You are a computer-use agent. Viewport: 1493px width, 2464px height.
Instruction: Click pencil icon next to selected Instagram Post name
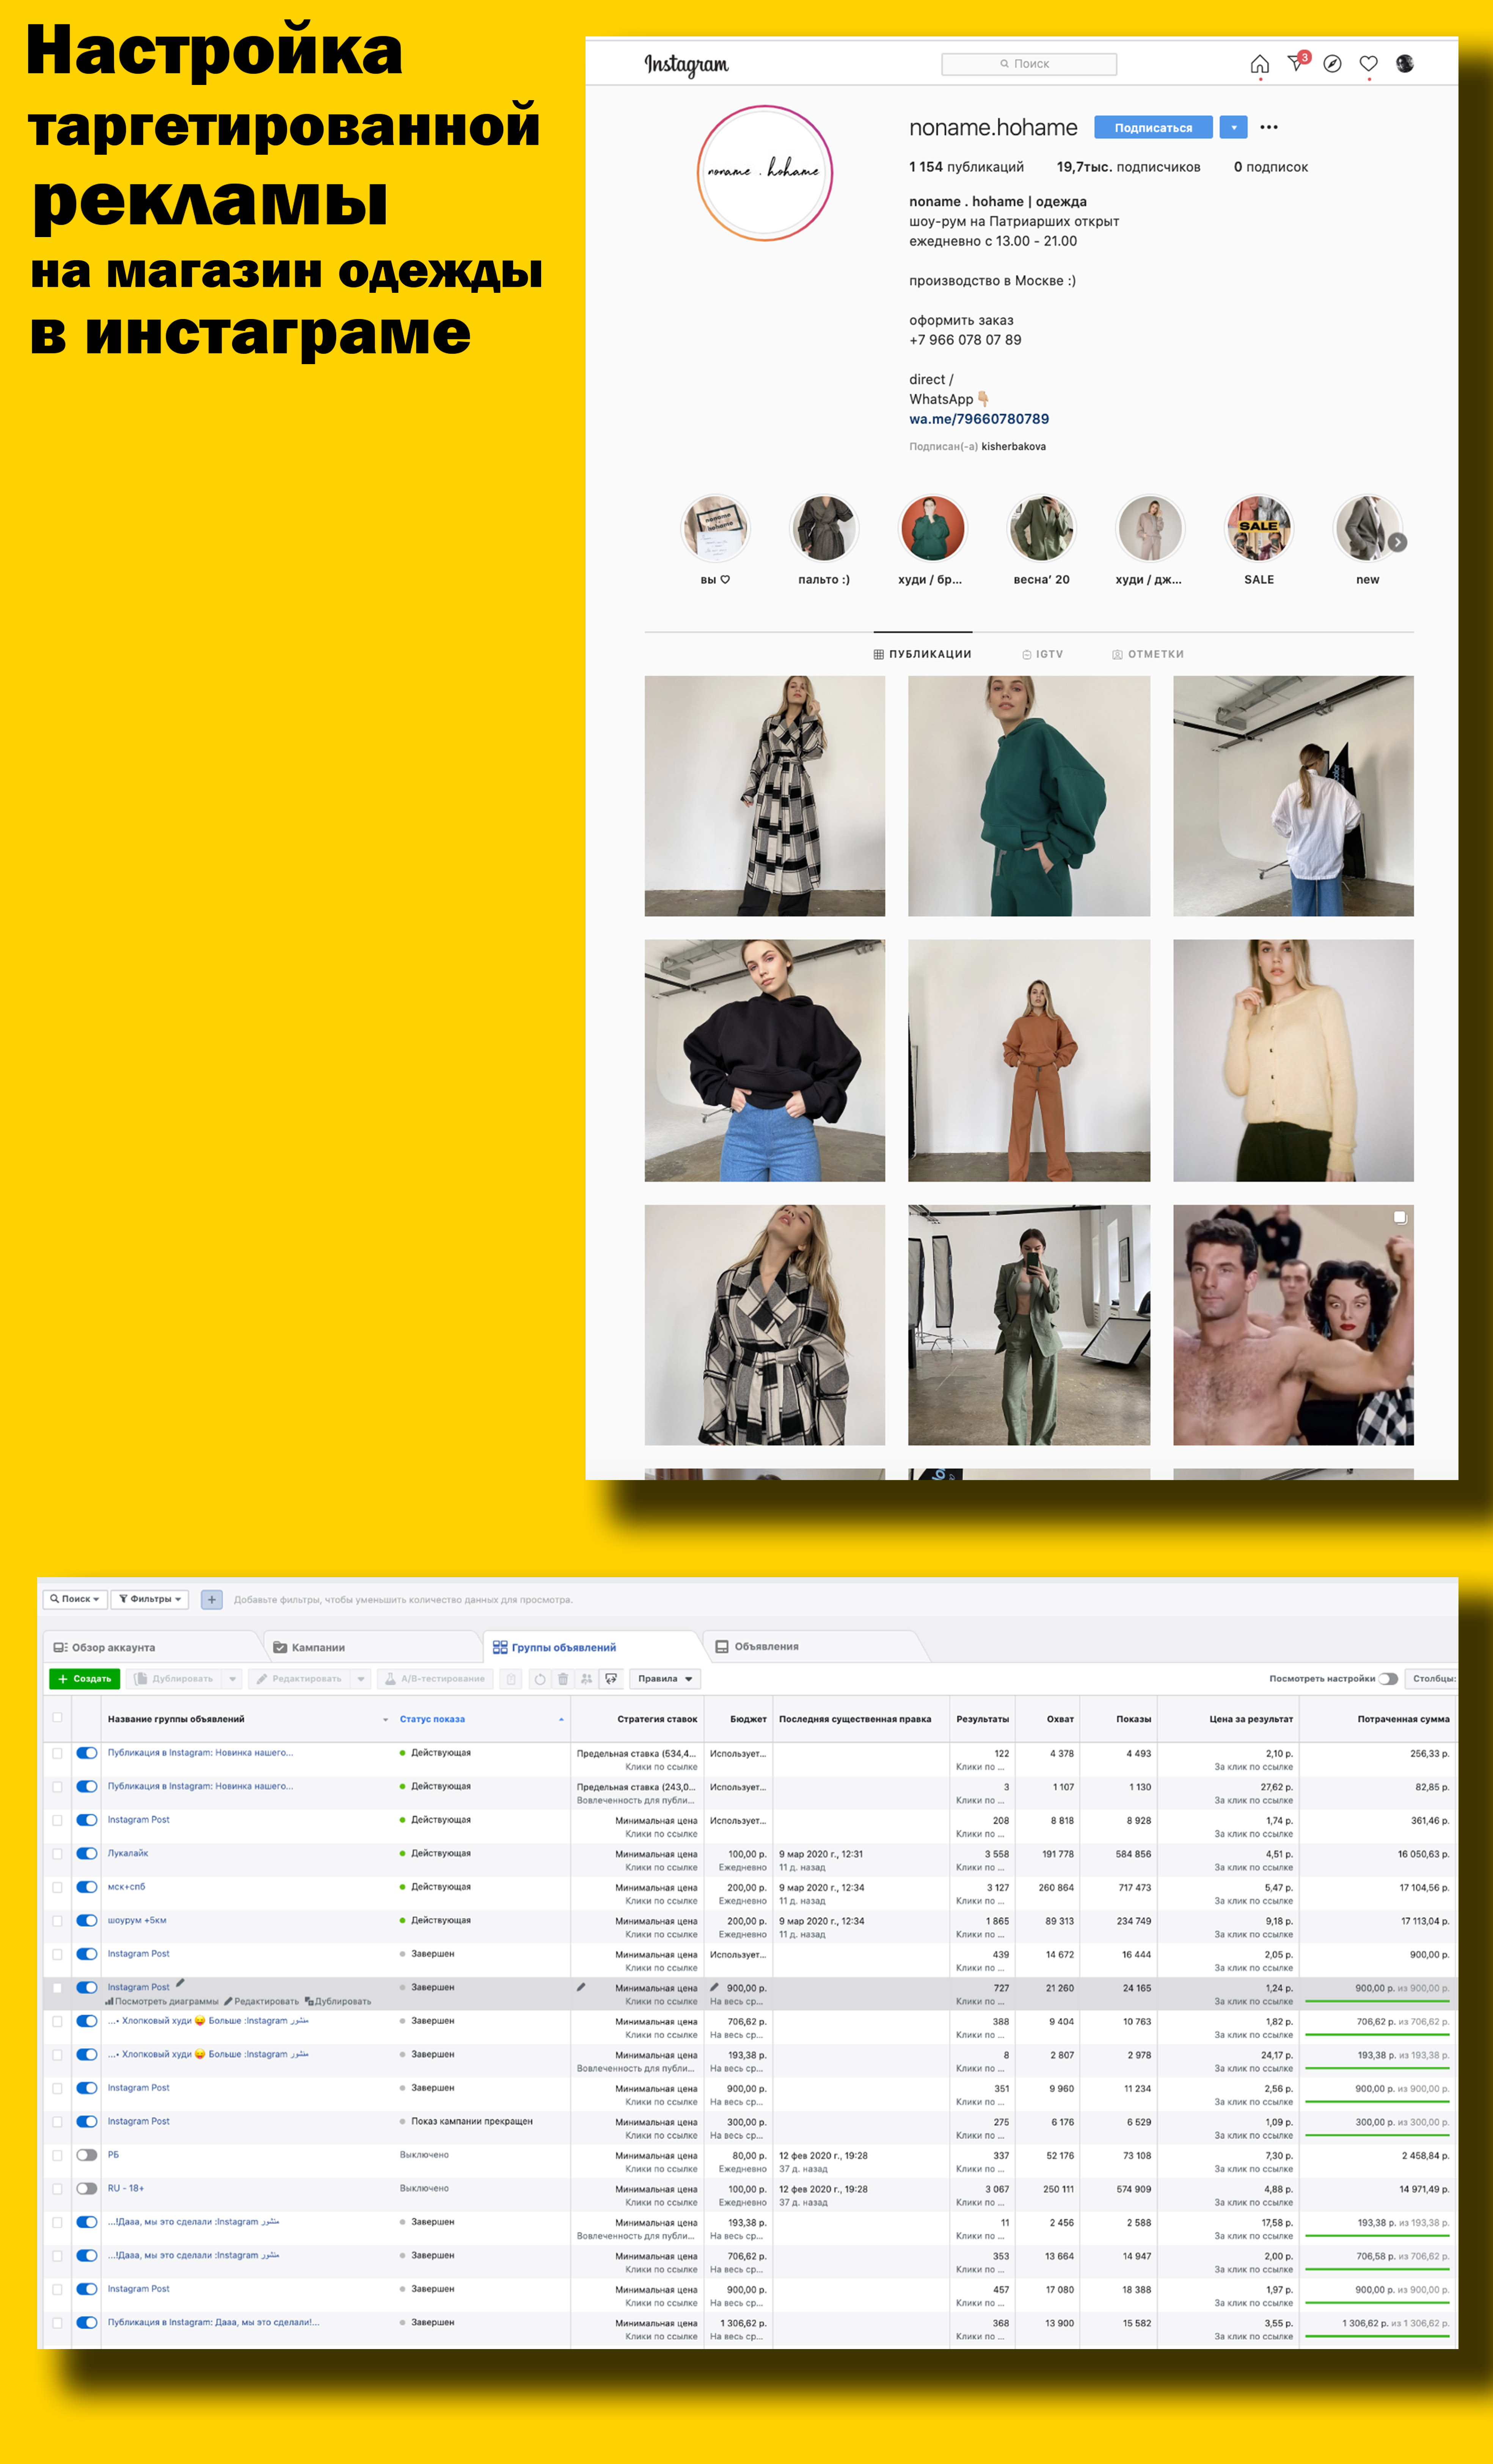(180, 1983)
